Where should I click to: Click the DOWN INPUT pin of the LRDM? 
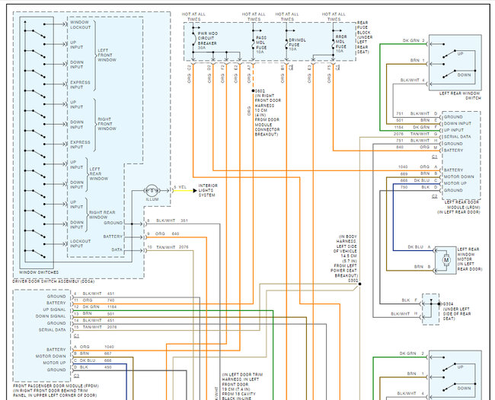[x=458, y=123]
